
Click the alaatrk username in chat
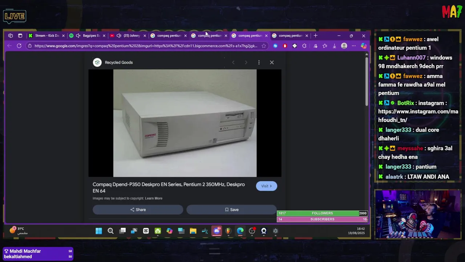click(394, 177)
